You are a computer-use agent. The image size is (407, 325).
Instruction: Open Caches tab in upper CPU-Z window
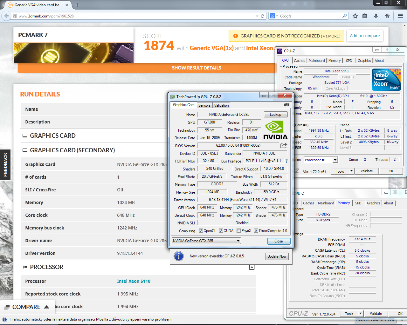pyautogui.click(x=299, y=61)
